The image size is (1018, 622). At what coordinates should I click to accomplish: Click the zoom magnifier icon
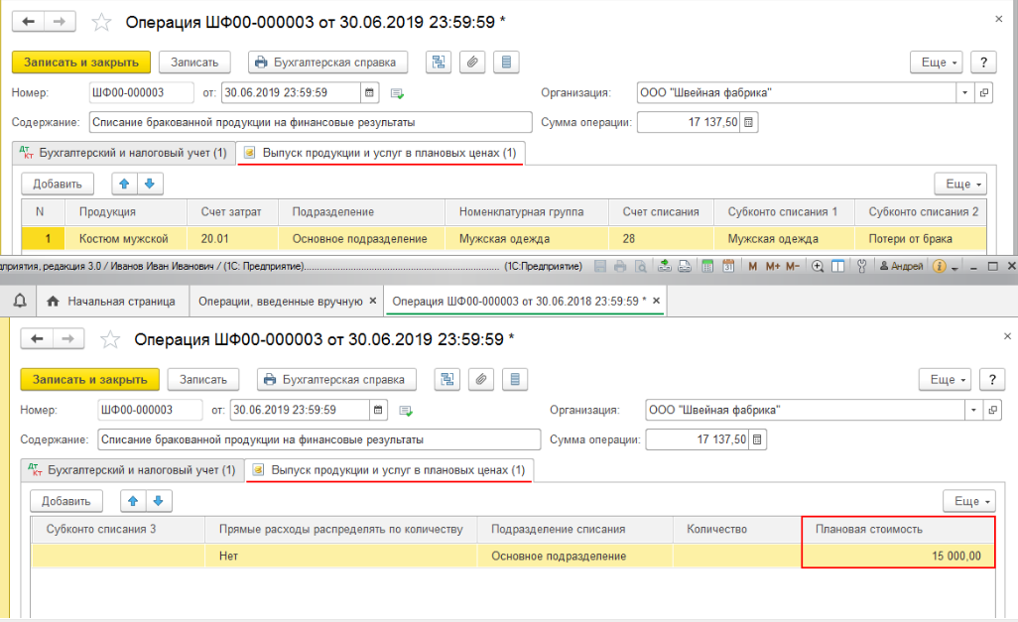click(x=818, y=267)
